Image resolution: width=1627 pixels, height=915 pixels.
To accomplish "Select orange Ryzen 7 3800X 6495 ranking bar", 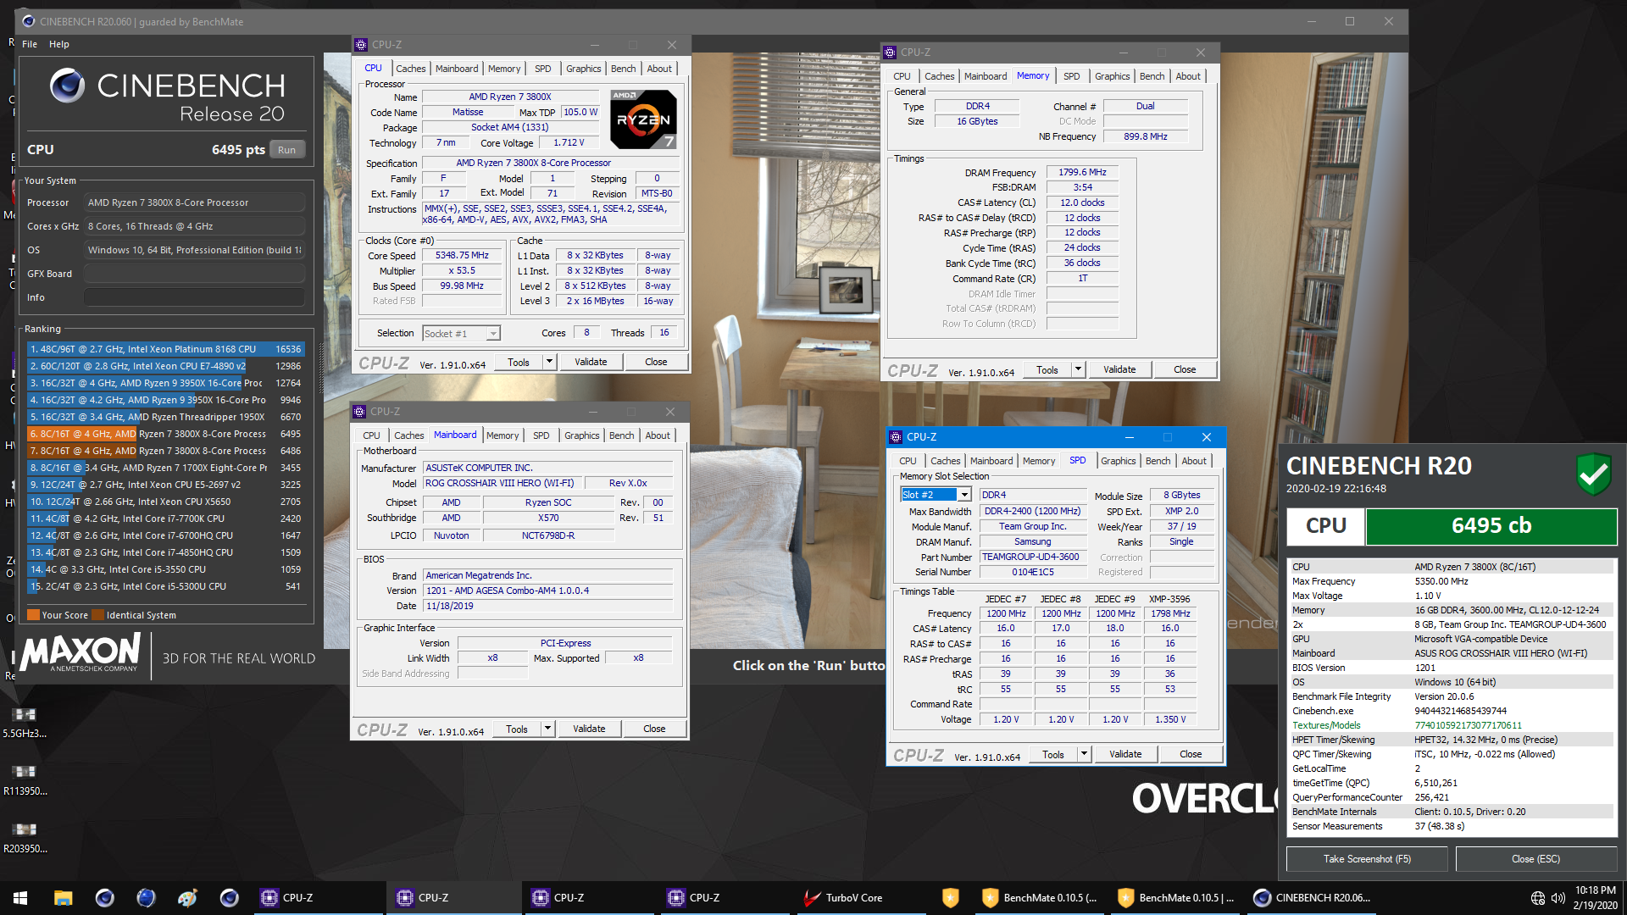I will pos(166,434).
